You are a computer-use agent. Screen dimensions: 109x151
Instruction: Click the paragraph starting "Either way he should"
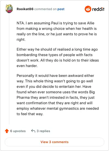[58, 57]
